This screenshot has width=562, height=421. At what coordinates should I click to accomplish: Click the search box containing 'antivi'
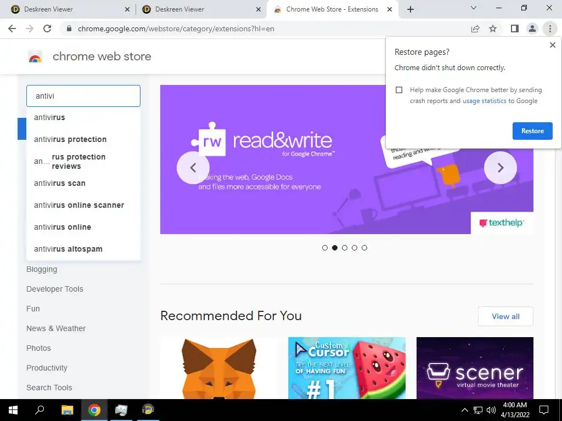[83, 96]
